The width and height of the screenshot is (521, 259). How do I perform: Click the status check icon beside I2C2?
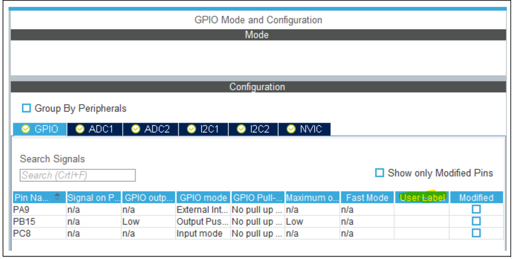tap(241, 129)
